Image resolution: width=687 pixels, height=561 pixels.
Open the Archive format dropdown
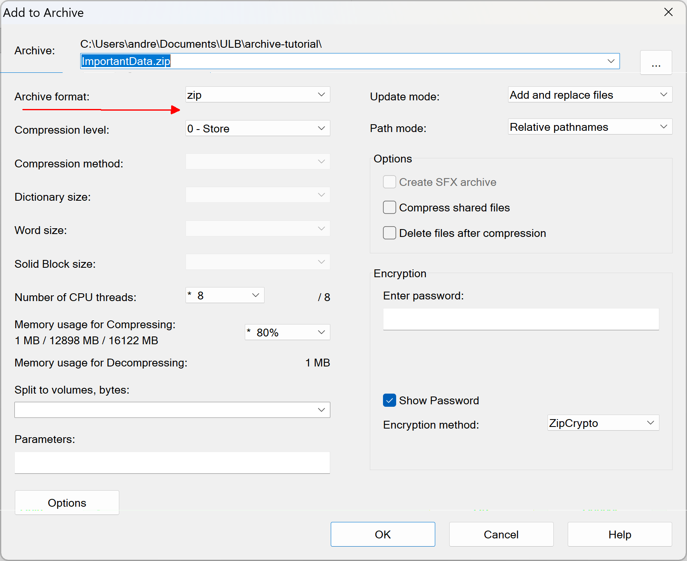click(x=258, y=95)
